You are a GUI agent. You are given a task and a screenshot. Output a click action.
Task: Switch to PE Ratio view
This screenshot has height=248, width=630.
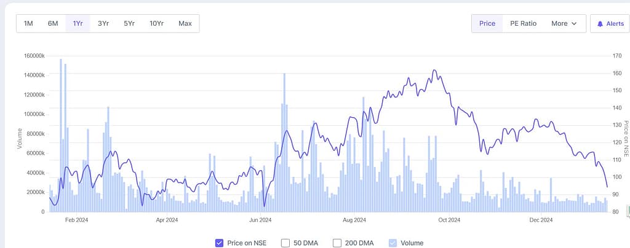click(x=524, y=24)
